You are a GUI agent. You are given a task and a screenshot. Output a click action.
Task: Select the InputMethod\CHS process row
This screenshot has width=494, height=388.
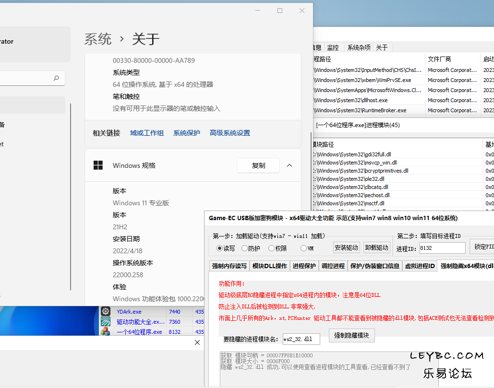(403, 70)
